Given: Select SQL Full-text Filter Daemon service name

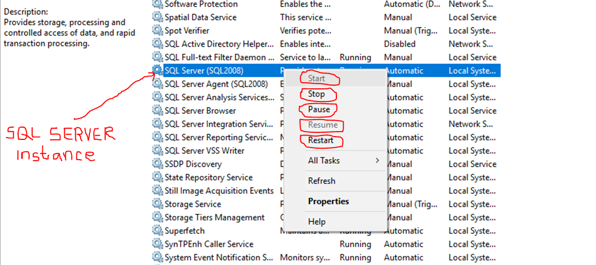Looking at the screenshot, I should [x=220, y=58].
